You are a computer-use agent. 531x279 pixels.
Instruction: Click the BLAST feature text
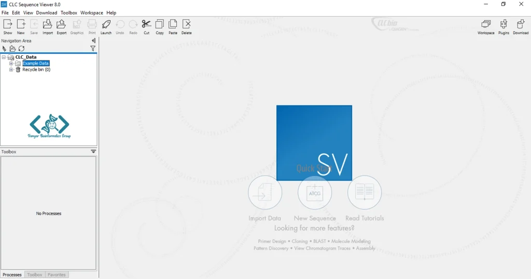(x=319, y=241)
